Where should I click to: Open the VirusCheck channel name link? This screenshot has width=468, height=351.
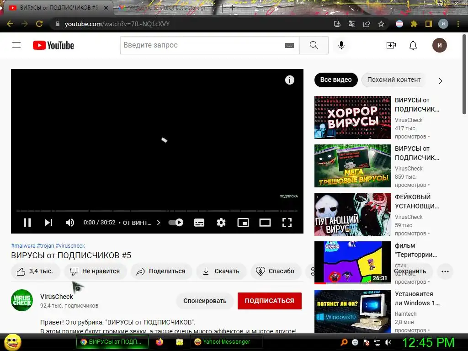(x=56, y=297)
